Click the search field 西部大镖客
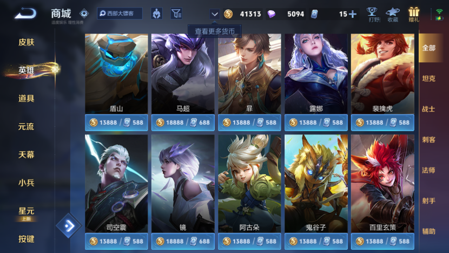449x253 pixels. click(120, 14)
